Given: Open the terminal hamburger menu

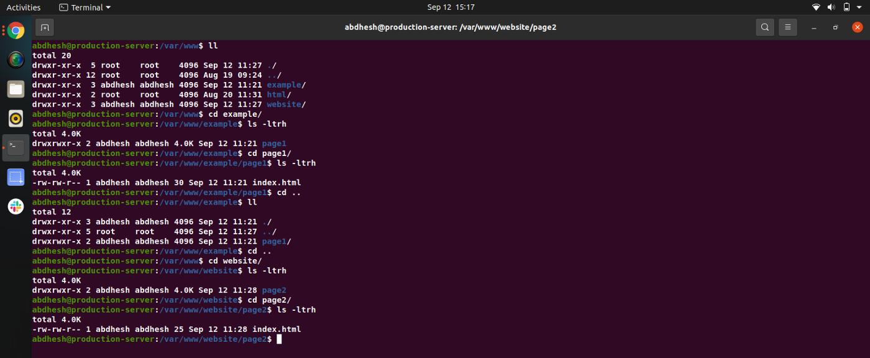Looking at the screenshot, I should (788, 27).
